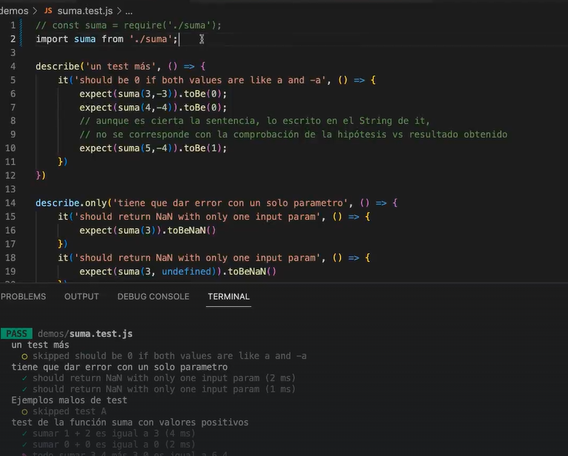Image resolution: width=568 pixels, height=456 pixels.
Task: Click the closing brace on line 17
Action: click(x=62, y=244)
